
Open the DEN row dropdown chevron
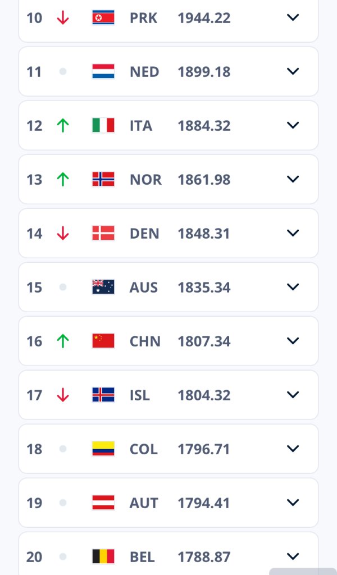click(x=293, y=233)
